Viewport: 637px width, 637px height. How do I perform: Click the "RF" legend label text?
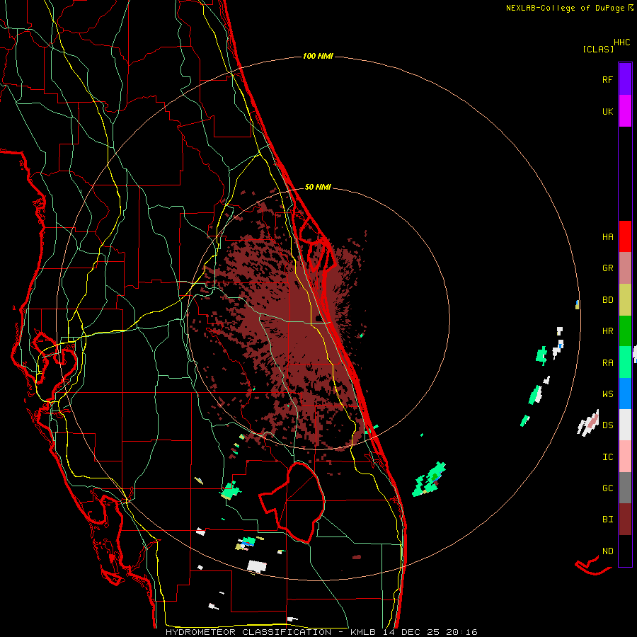607,79
